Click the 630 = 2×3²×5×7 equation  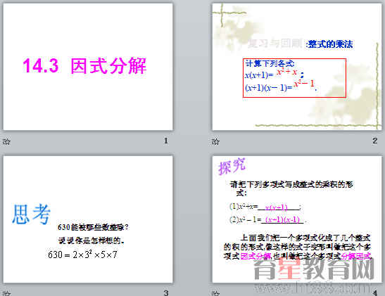pos(82,255)
